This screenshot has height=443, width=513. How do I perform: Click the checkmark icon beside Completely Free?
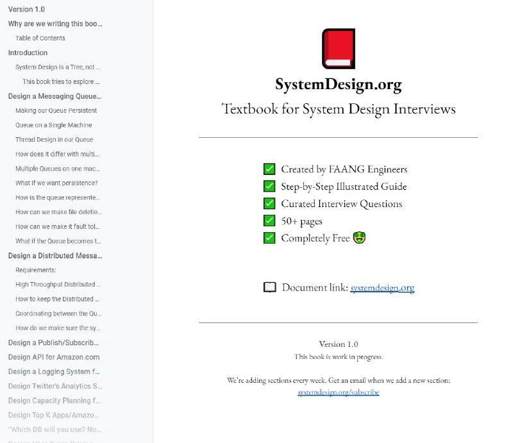pos(269,238)
